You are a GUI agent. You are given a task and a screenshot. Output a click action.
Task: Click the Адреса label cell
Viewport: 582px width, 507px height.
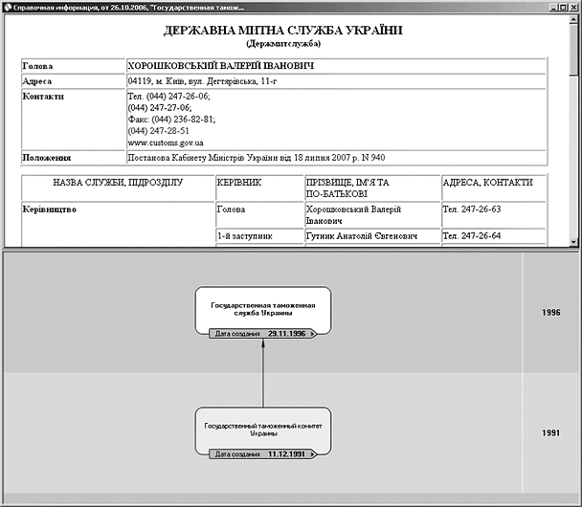click(x=74, y=81)
